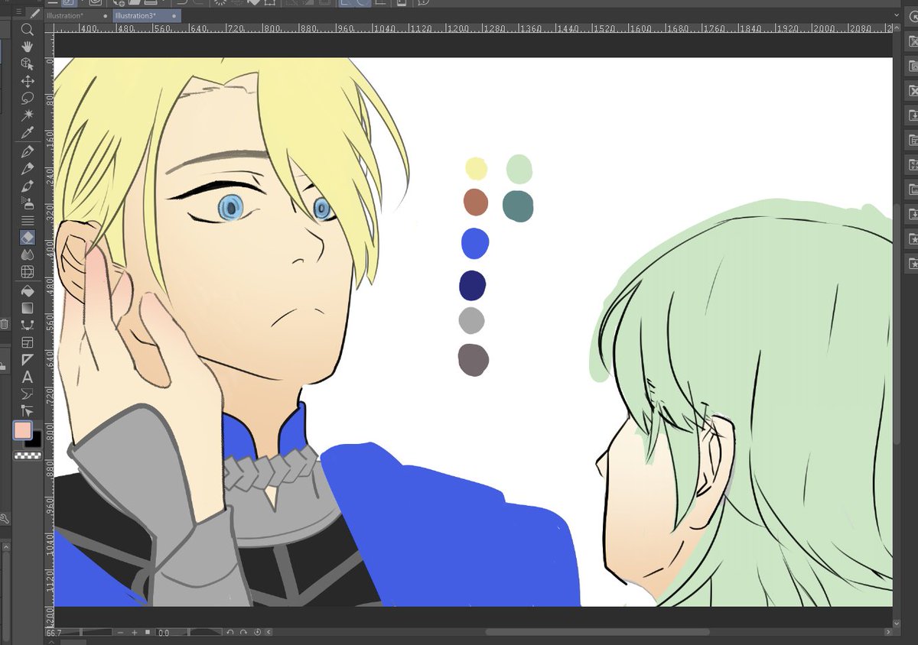Select the Airbrush tool

pyautogui.click(x=28, y=203)
